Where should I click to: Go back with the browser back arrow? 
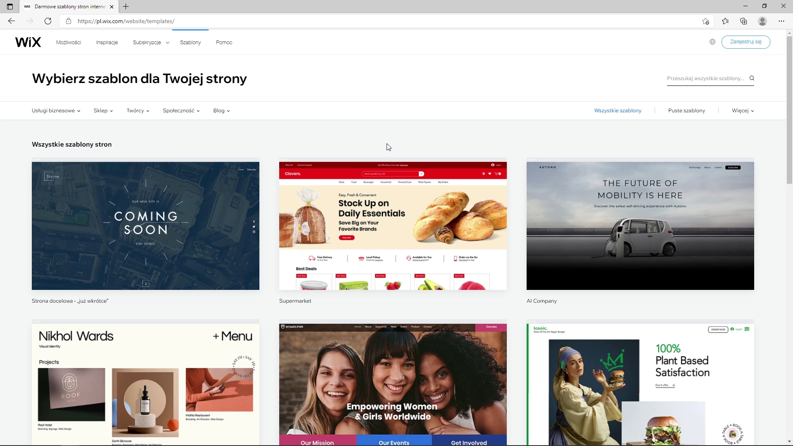pyautogui.click(x=12, y=21)
